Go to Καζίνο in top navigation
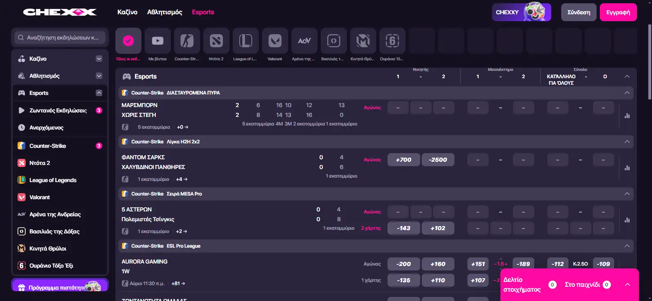 pyautogui.click(x=128, y=12)
